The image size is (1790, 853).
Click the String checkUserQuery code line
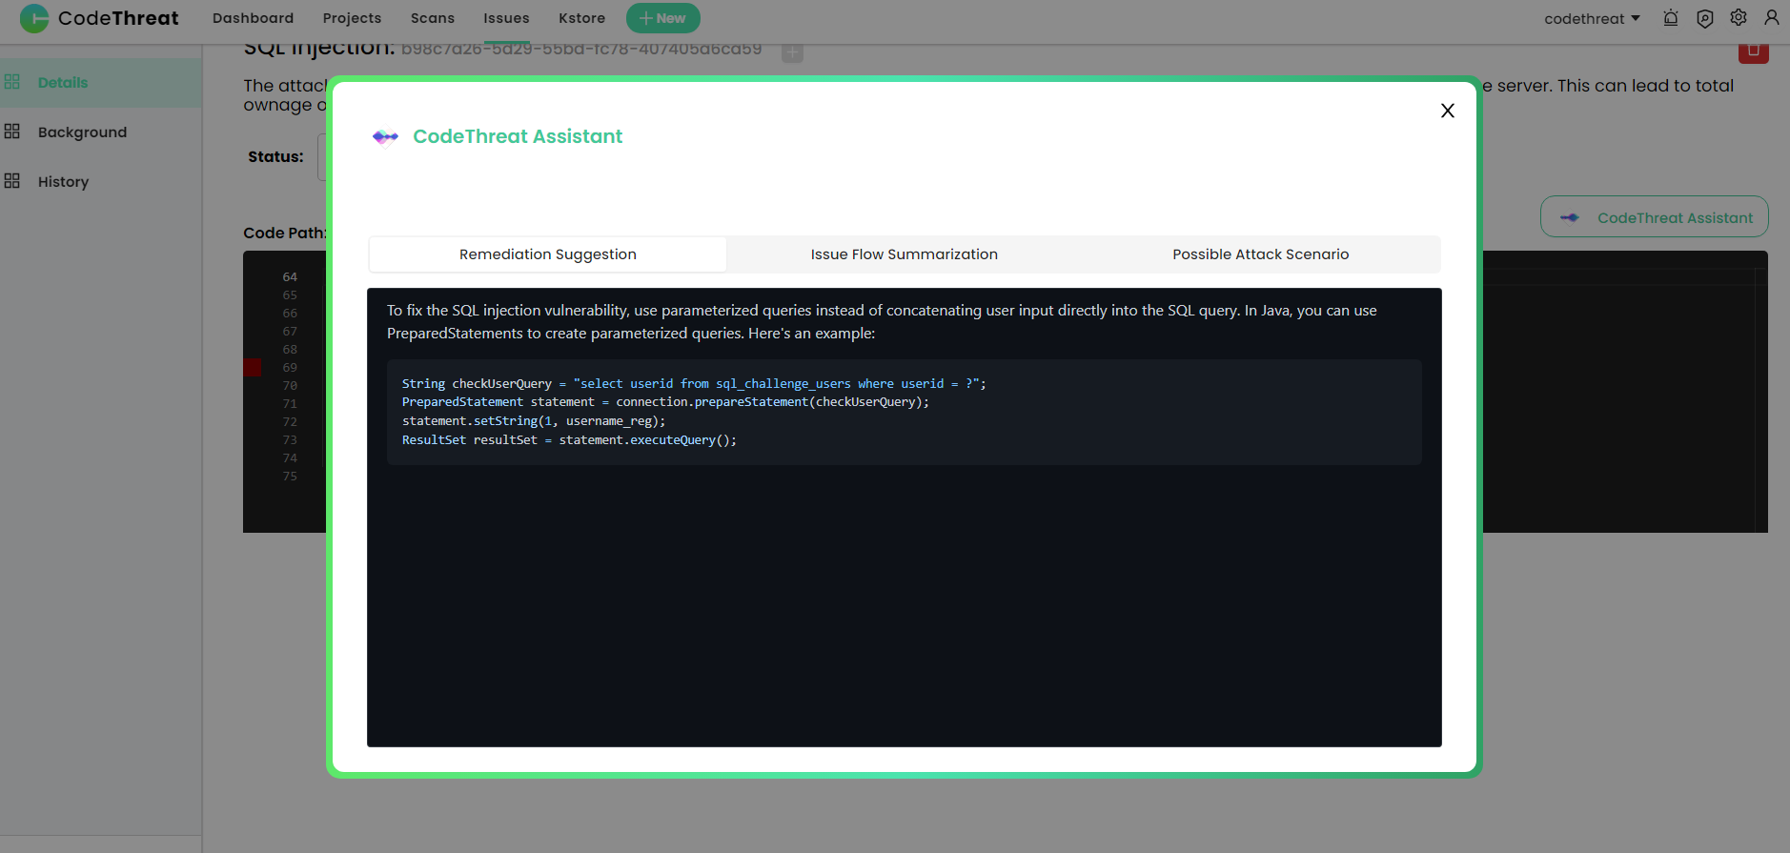[x=694, y=384]
